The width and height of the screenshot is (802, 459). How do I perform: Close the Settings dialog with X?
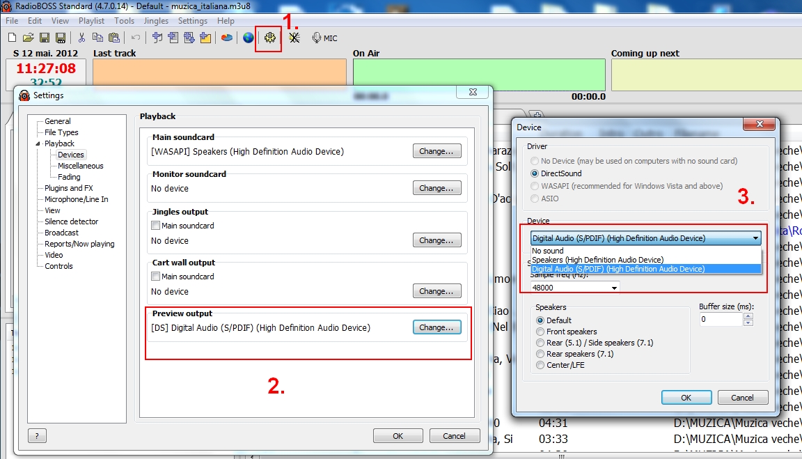473,92
